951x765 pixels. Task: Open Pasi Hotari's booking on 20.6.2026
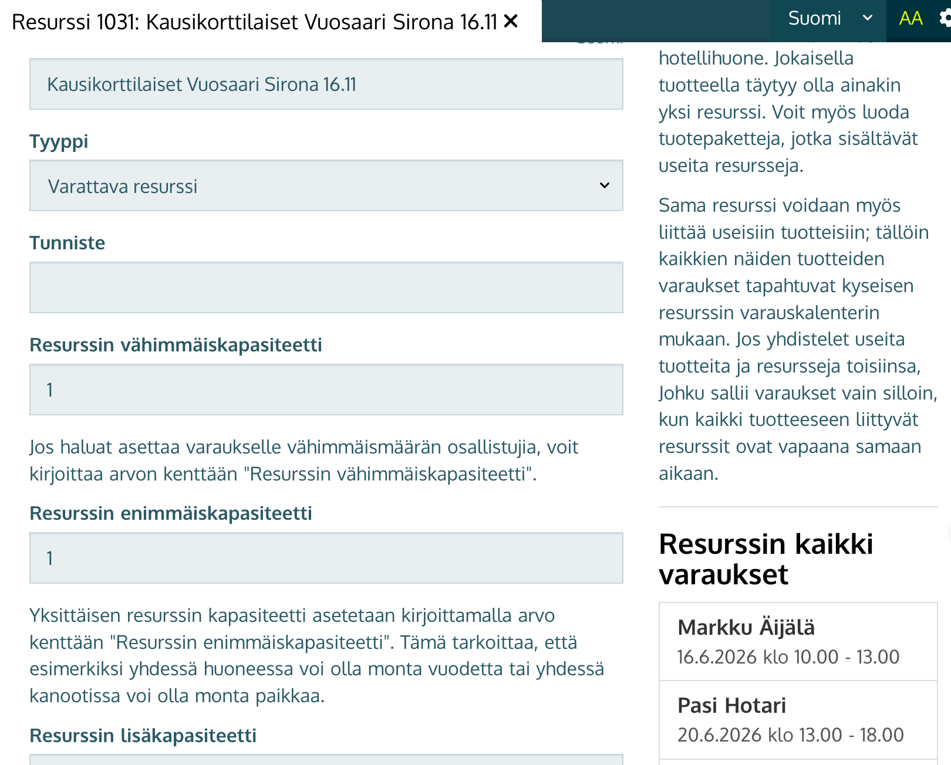798,720
